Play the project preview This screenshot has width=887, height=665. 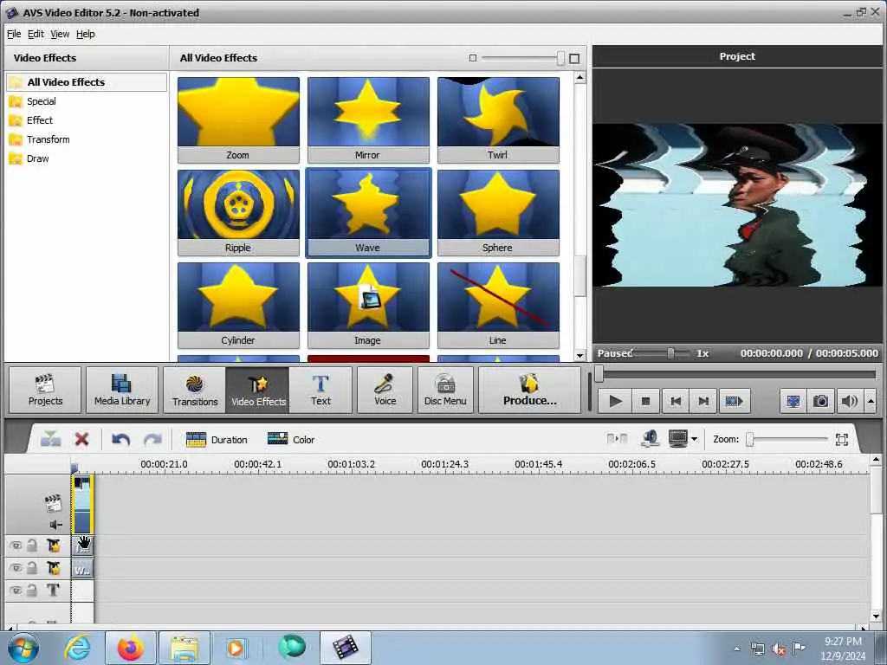(616, 402)
